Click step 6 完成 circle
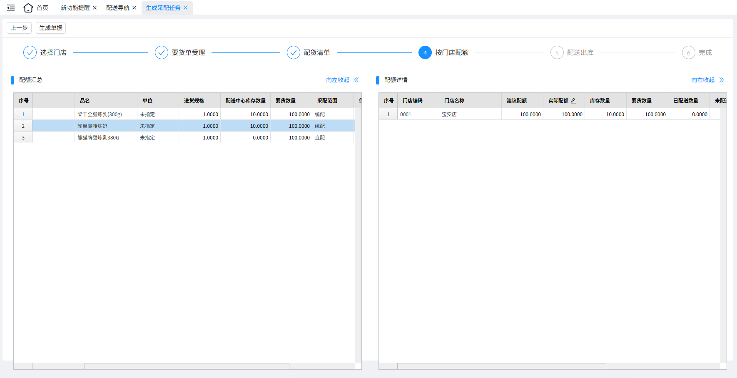737x378 pixels. click(689, 52)
